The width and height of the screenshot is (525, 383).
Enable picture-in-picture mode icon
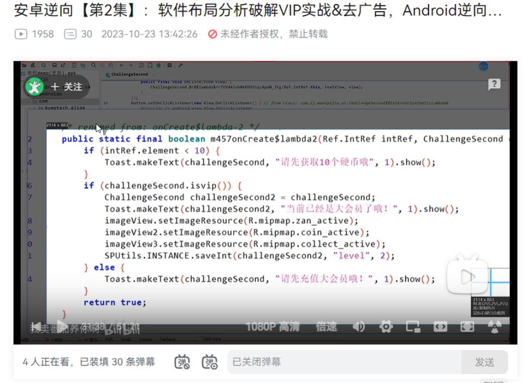pos(413,326)
